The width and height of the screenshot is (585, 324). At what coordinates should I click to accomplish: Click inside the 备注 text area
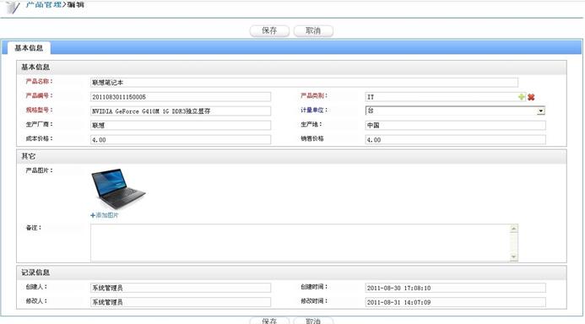click(x=300, y=243)
